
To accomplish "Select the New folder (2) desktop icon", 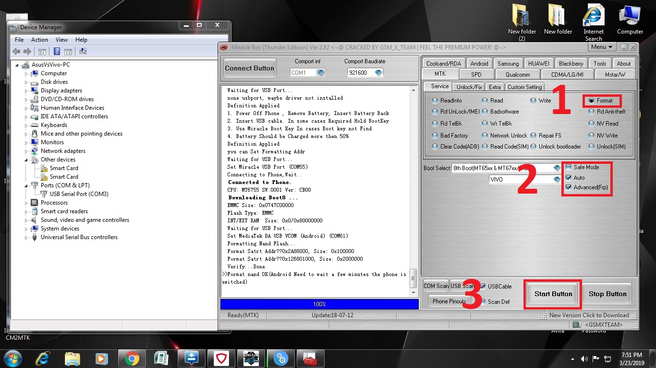I will click(x=522, y=23).
